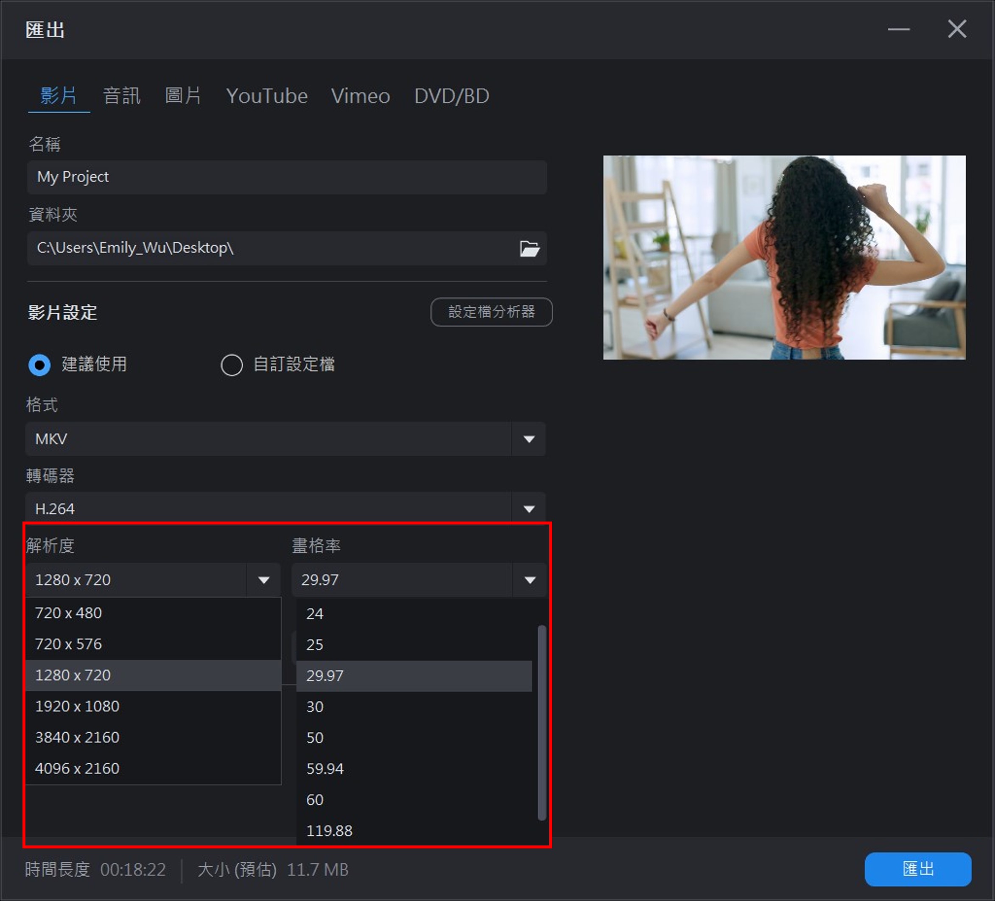The width and height of the screenshot is (995, 901).
Task: Minimize the export dialog
Action: (898, 30)
